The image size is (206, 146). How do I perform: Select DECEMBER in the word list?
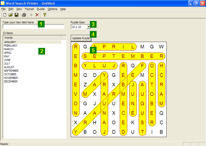tap(11, 81)
